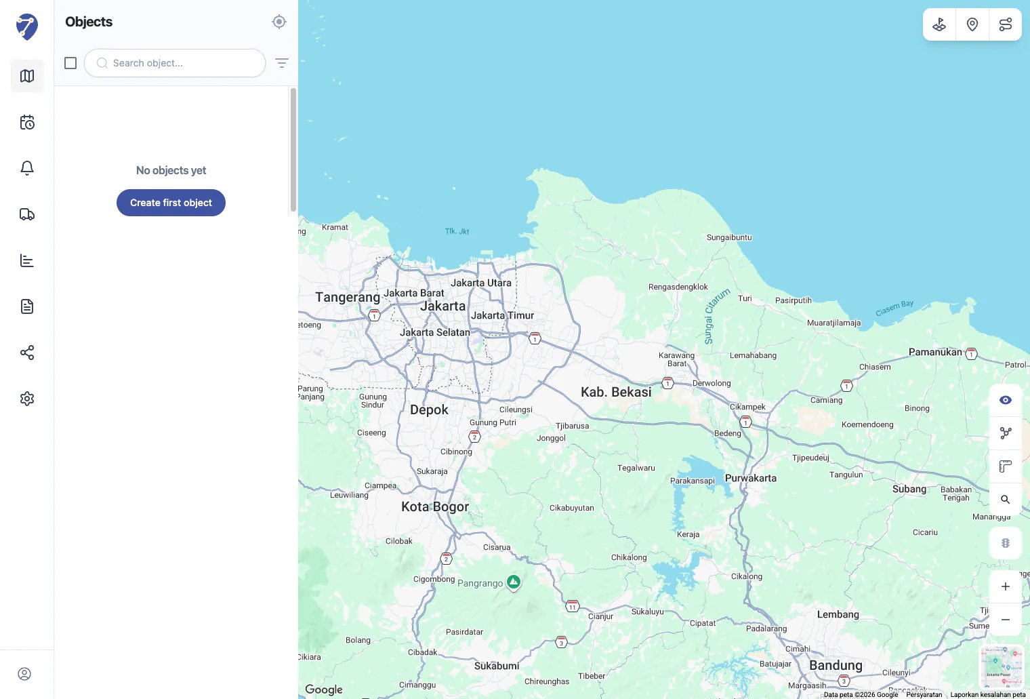The width and height of the screenshot is (1030, 699).
Task: Open the calendar-clock schedule section in sidebar
Action: 27,122
